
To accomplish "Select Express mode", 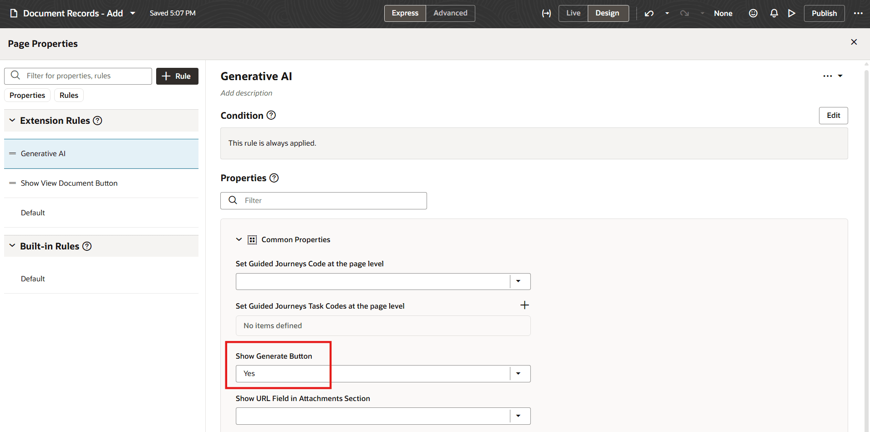I will pyautogui.click(x=405, y=13).
